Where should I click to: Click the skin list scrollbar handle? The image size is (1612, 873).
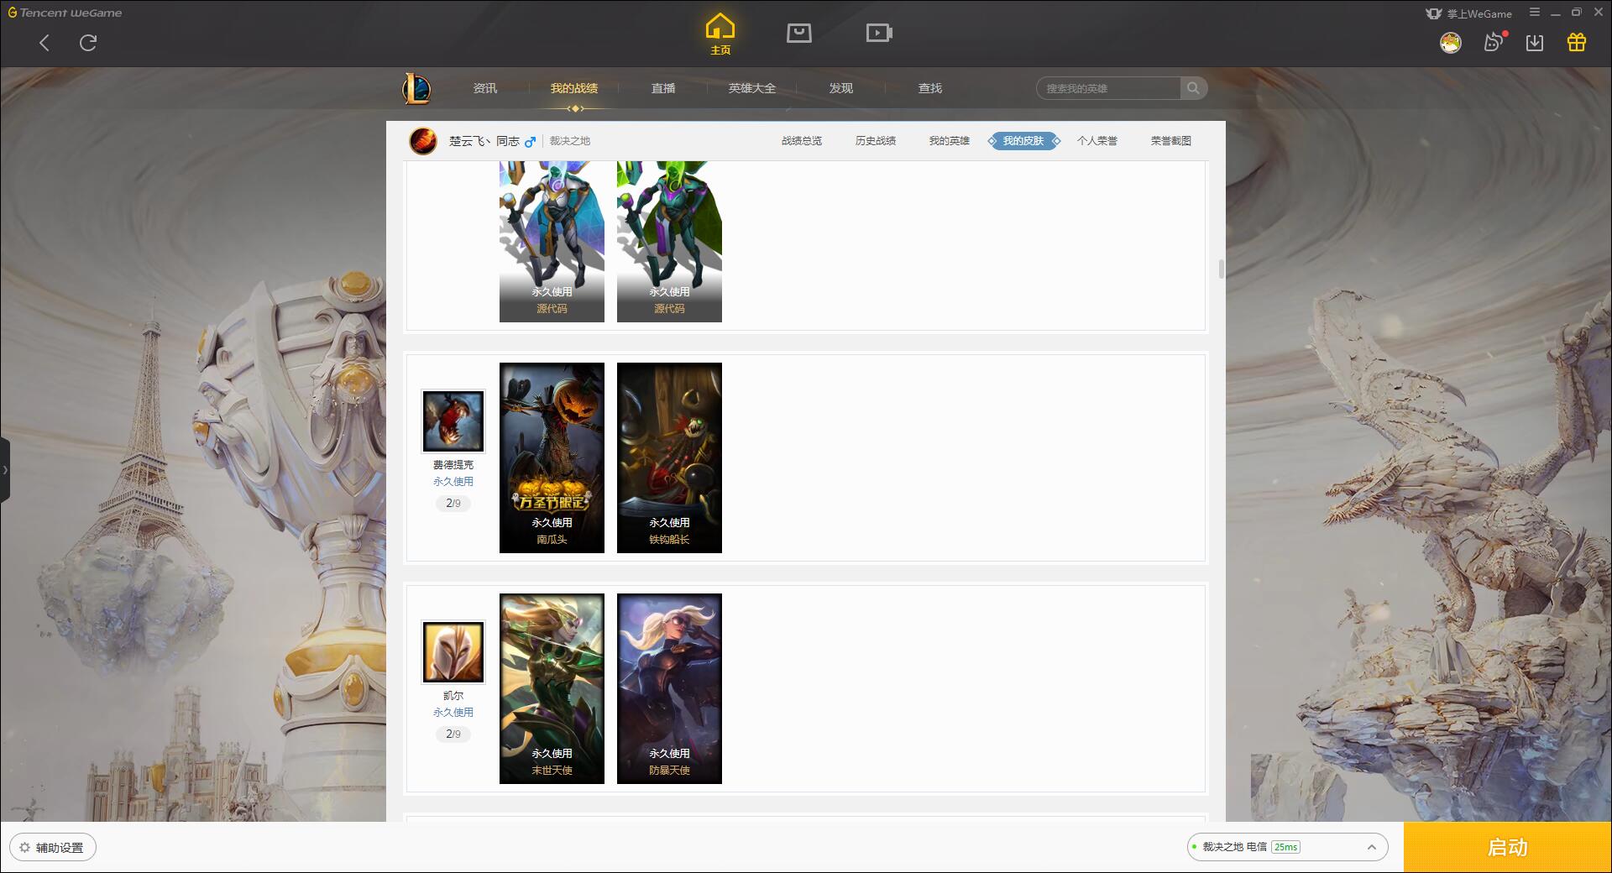[x=1221, y=269]
